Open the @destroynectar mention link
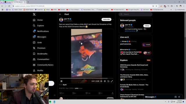The height and width of the screenshot is (104, 186). tap(130, 31)
